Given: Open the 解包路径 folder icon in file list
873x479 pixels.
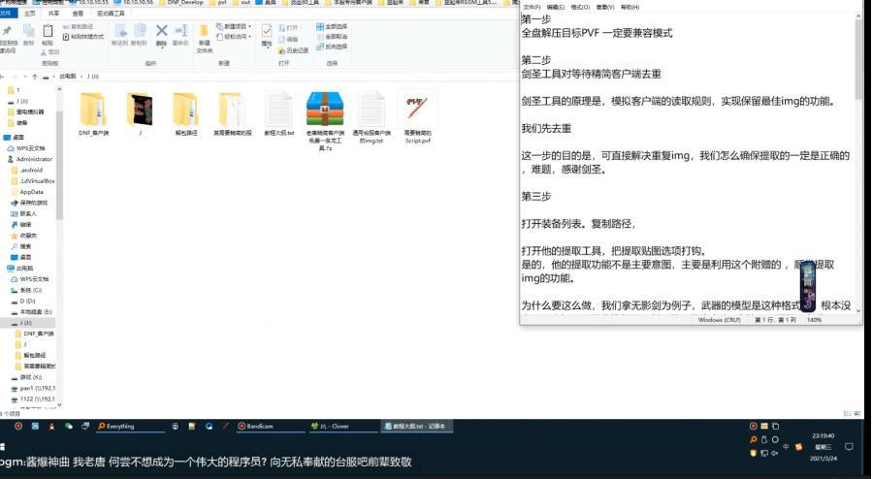Looking at the screenshot, I should pyautogui.click(x=185, y=111).
